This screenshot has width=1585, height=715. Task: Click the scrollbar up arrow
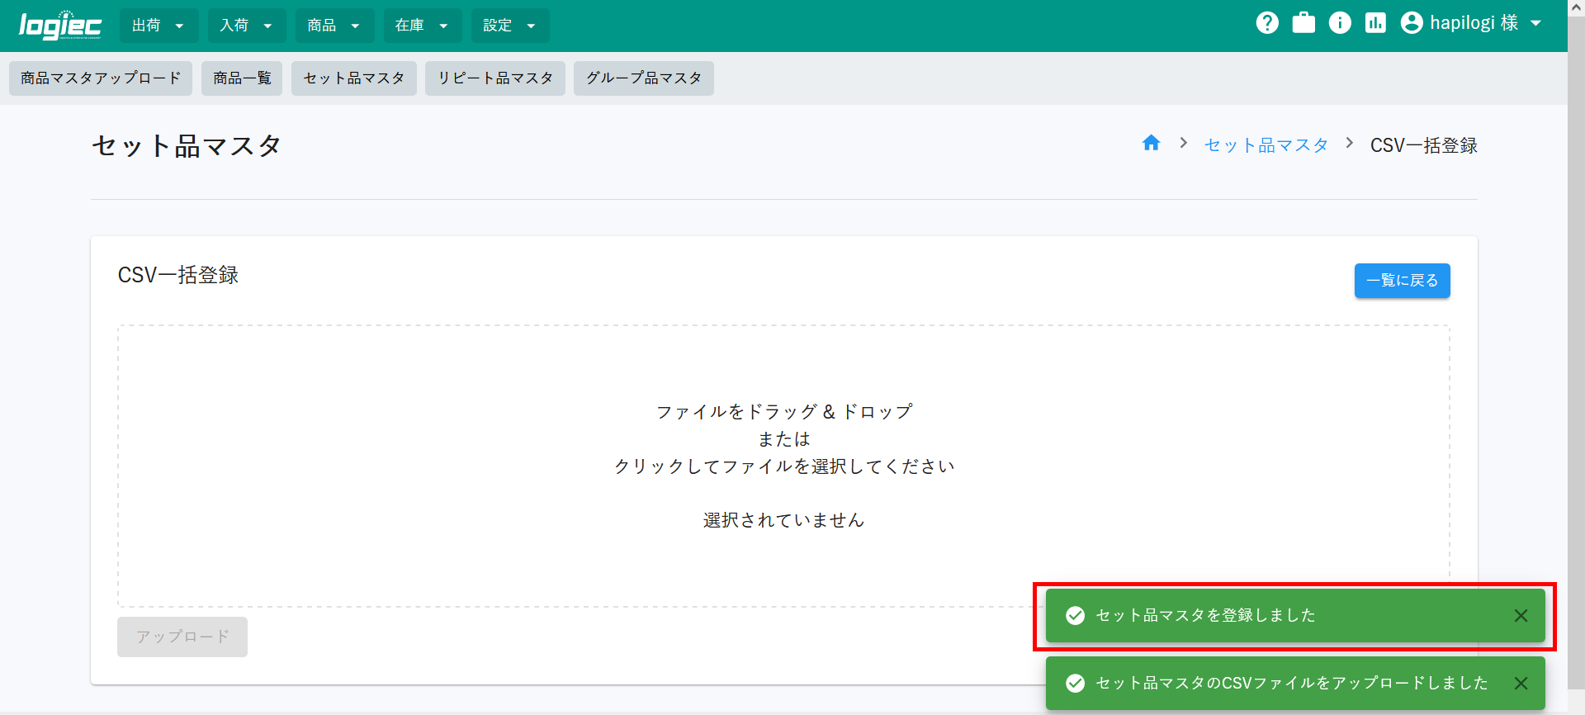coord(1576,7)
